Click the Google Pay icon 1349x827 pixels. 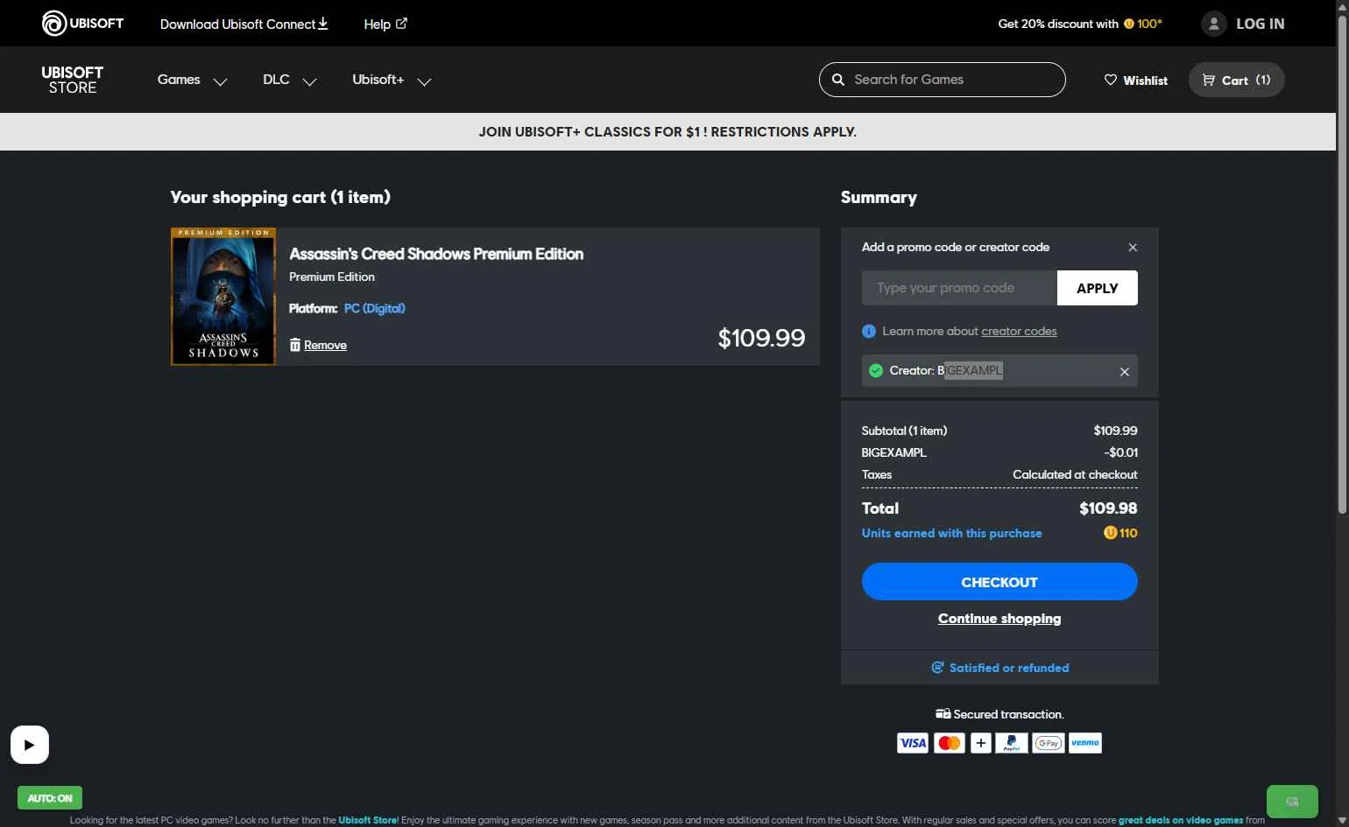(1049, 743)
